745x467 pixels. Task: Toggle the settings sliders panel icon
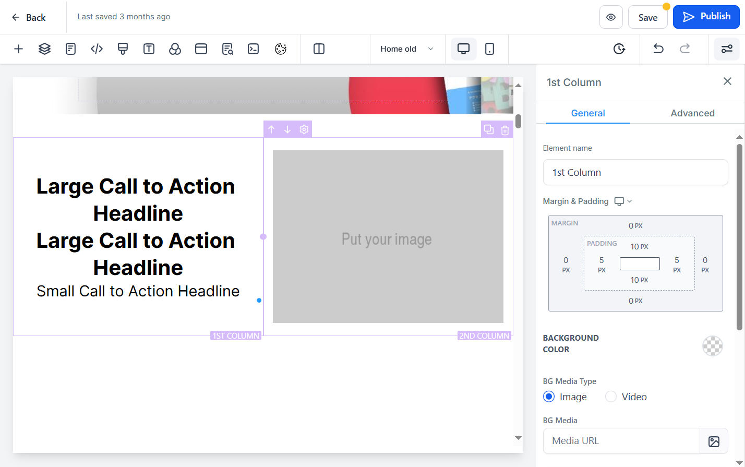click(727, 49)
